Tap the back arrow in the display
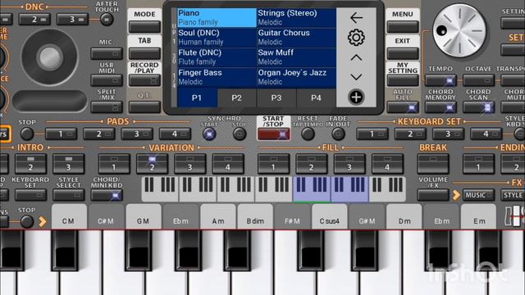 click(356, 18)
